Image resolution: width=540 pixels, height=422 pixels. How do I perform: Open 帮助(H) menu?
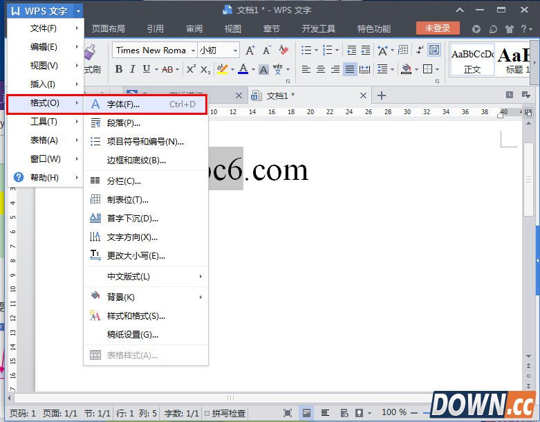pos(45,177)
